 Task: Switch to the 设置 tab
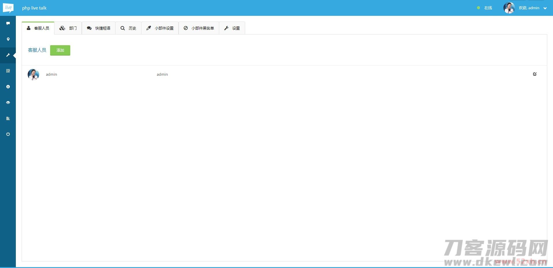[232, 28]
